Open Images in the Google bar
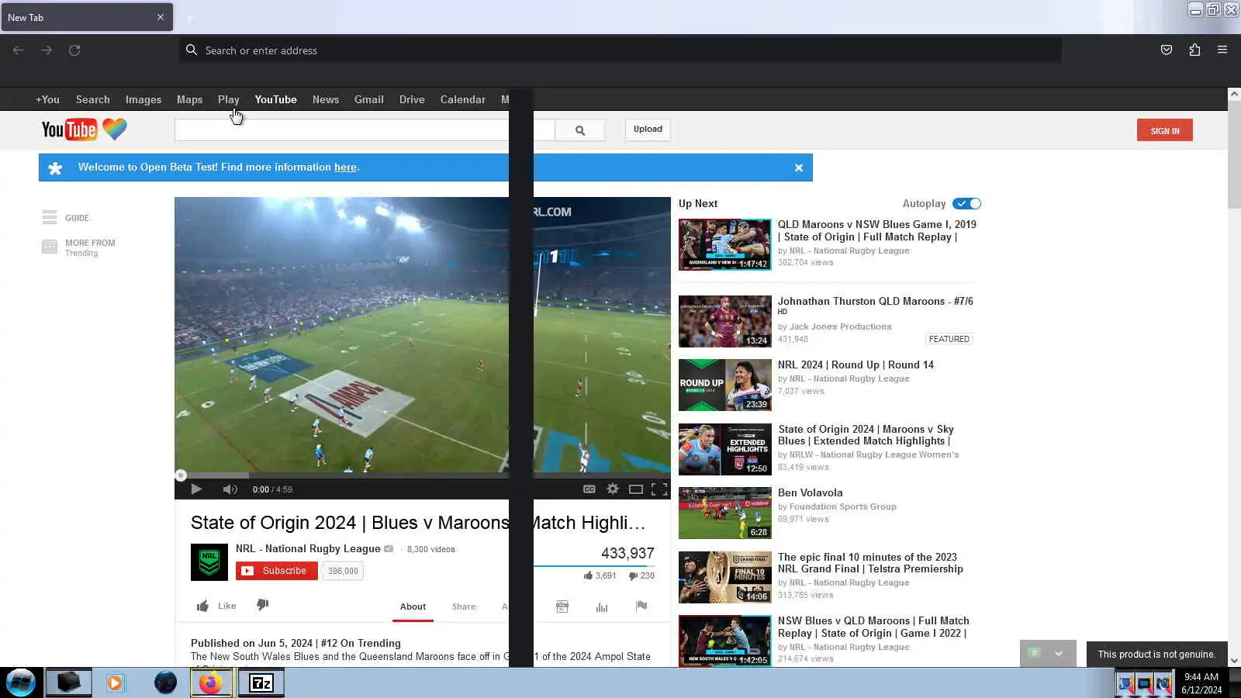The image size is (1241, 698). click(x=143, y=99)
